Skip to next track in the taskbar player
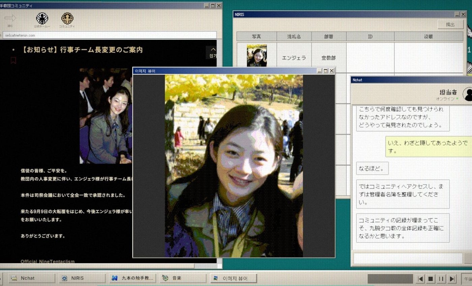The height and width of the screenshot is (286, 472). pos(452,279)
